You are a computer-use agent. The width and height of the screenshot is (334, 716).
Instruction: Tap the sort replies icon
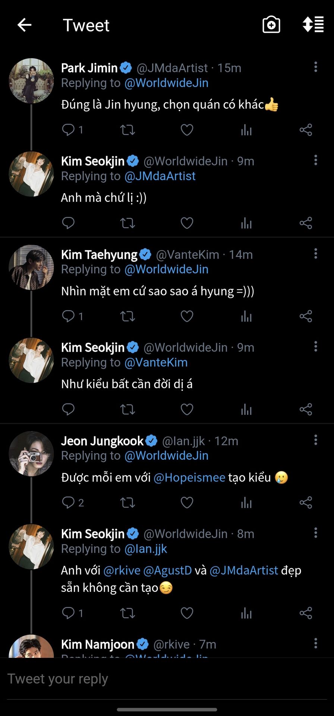click(x=313, y=25)
